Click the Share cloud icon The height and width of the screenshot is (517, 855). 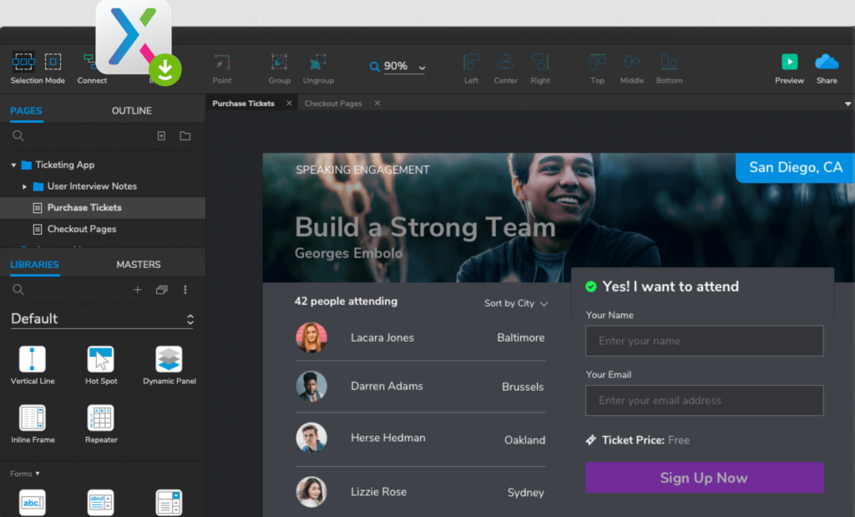(x=827, y=62)
